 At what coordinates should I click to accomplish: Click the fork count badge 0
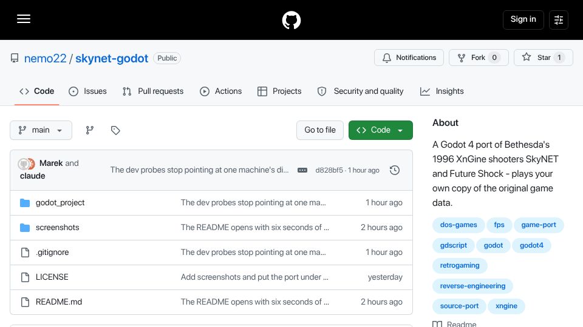pyautogui.click(x=494, y=58)
